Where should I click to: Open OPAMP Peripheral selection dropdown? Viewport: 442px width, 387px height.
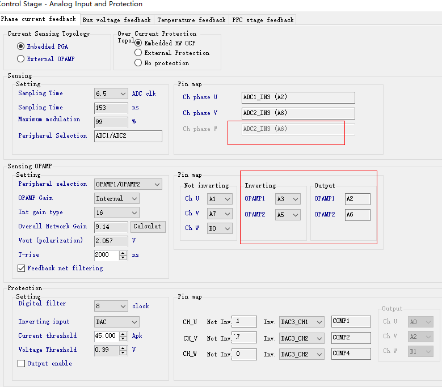128,184
